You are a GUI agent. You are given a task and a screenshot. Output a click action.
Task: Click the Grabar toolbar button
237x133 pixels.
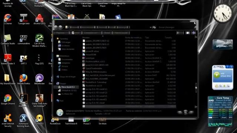pyautogui.click(x=107, y=33)
